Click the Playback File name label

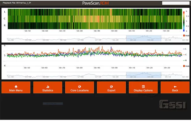(x=17, y=3)
